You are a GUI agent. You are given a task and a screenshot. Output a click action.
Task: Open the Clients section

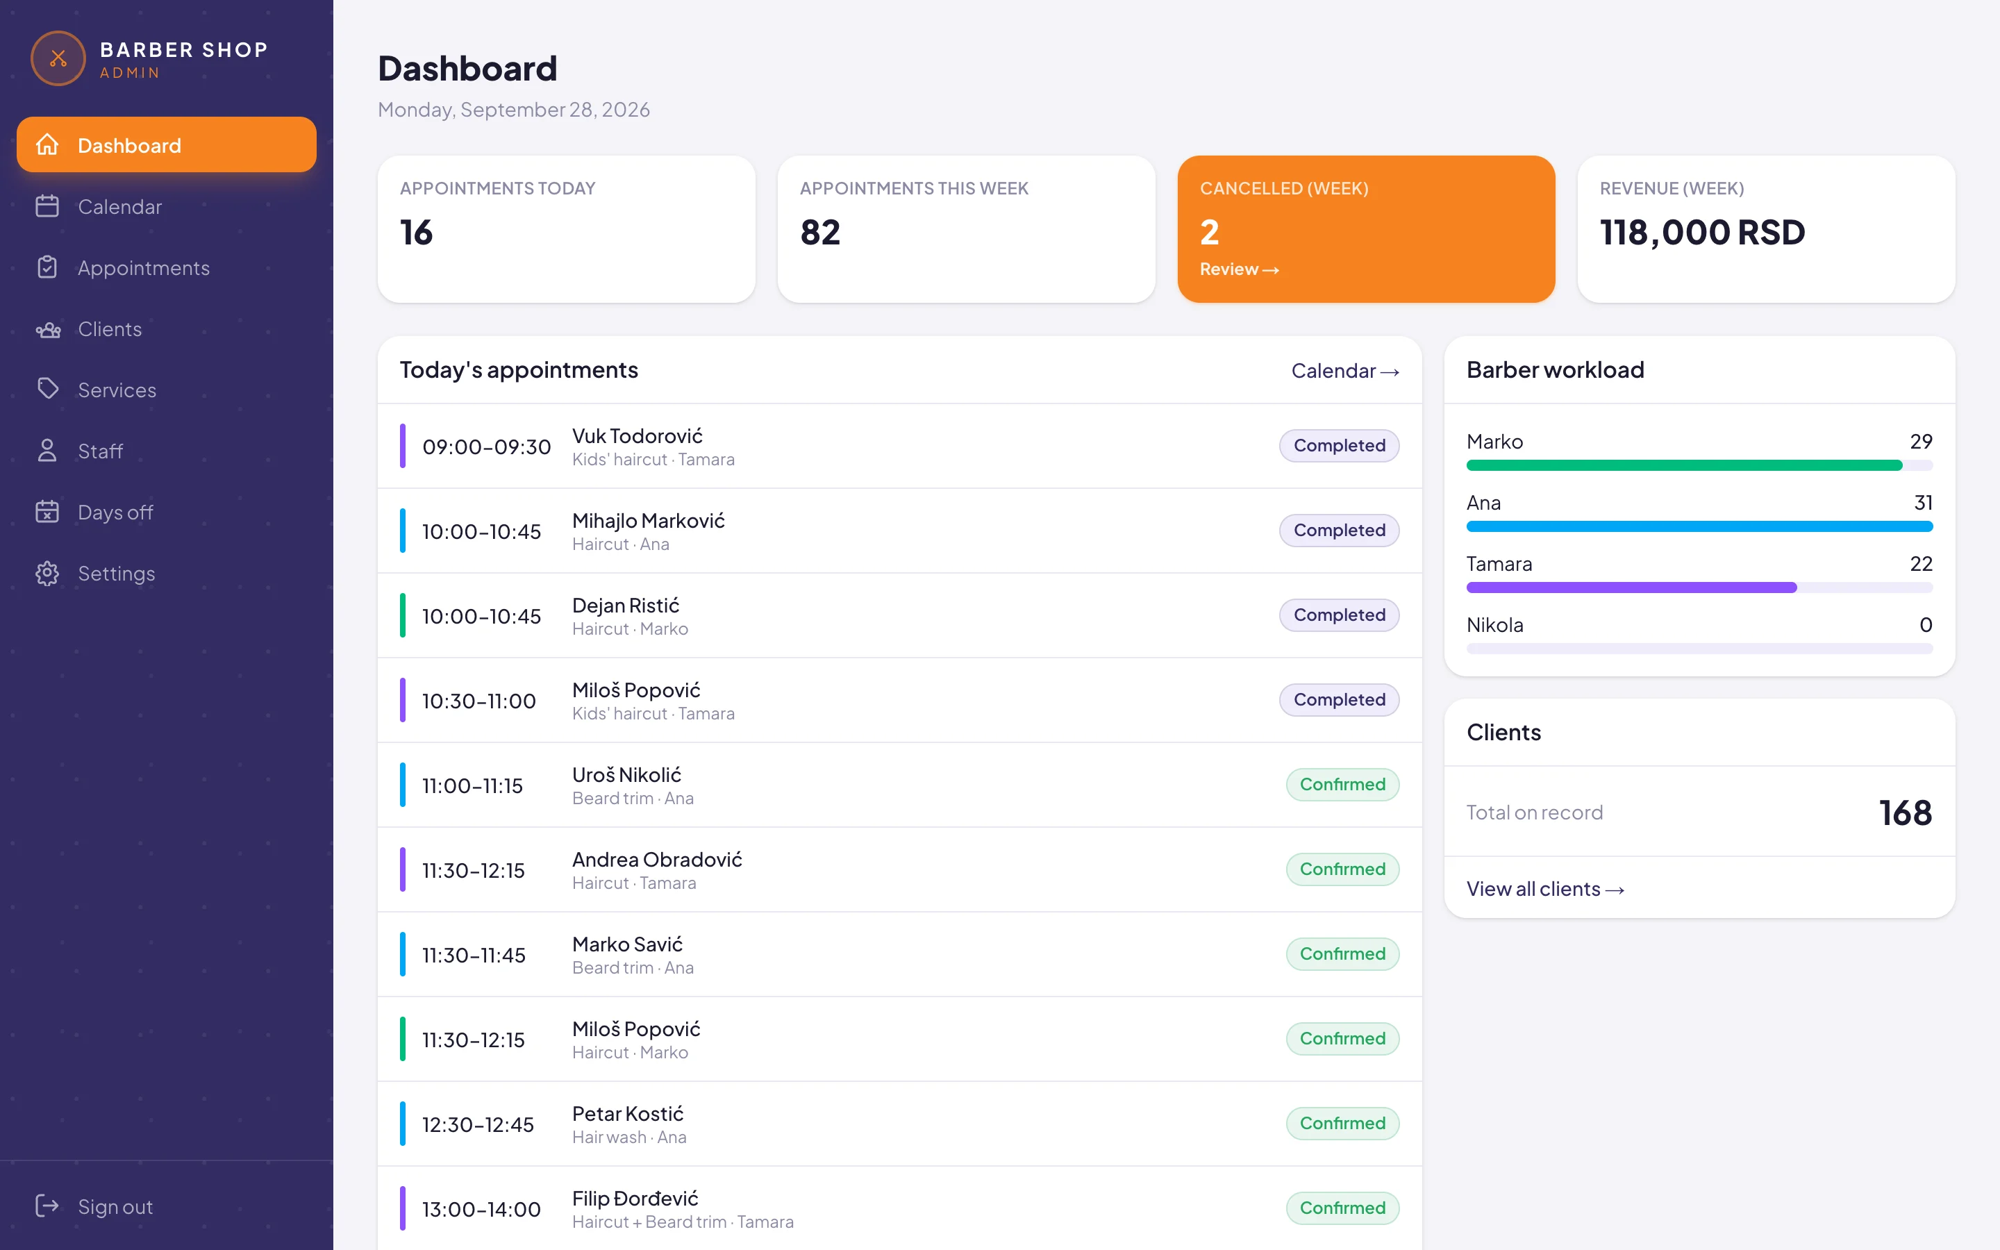coord(166,328)
